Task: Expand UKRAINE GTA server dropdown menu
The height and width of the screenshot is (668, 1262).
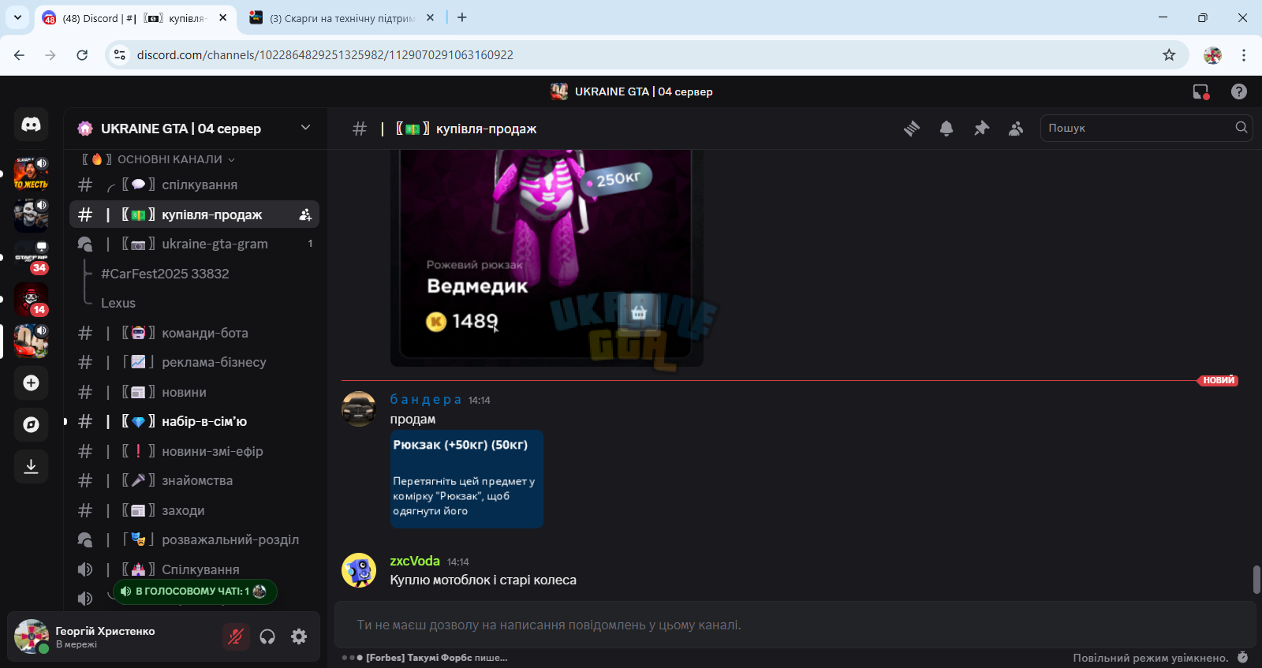Action: [x=305, y=128]
